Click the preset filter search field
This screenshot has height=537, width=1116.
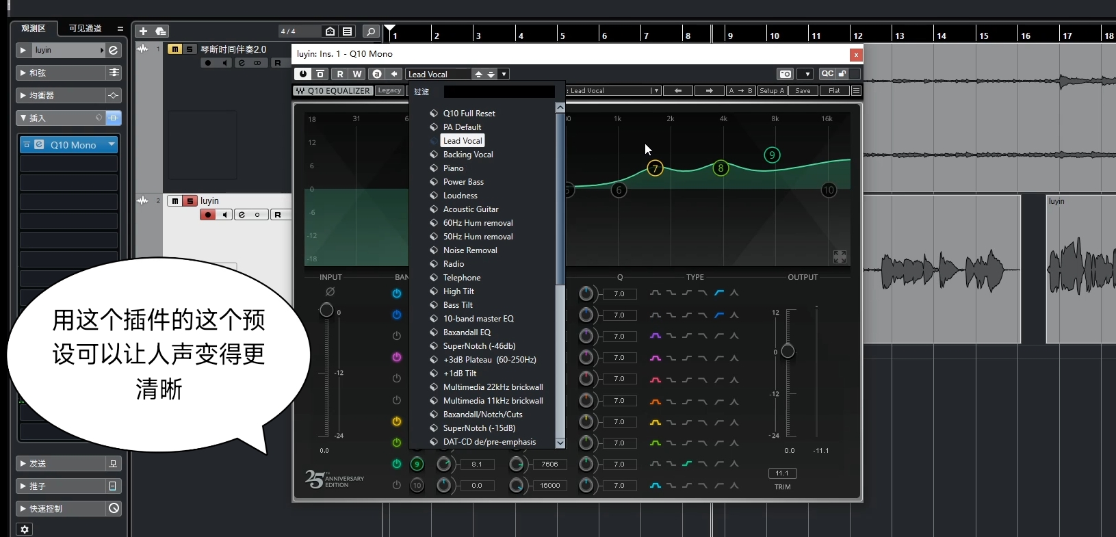[499, 92]
